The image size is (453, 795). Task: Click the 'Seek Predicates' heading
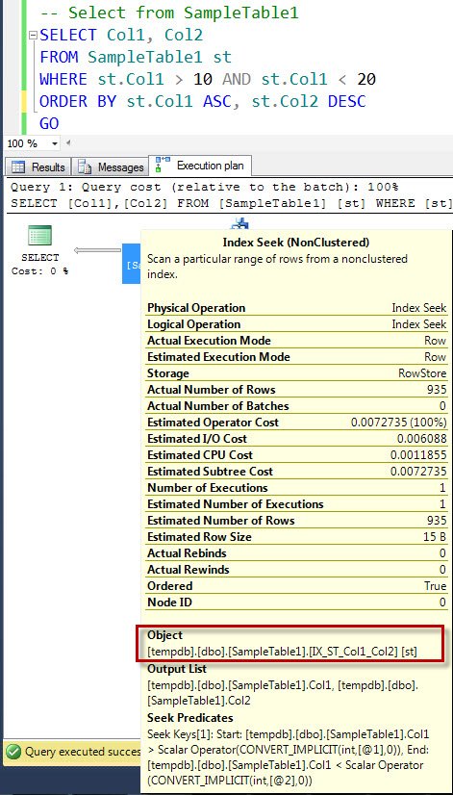coord(190,717)
